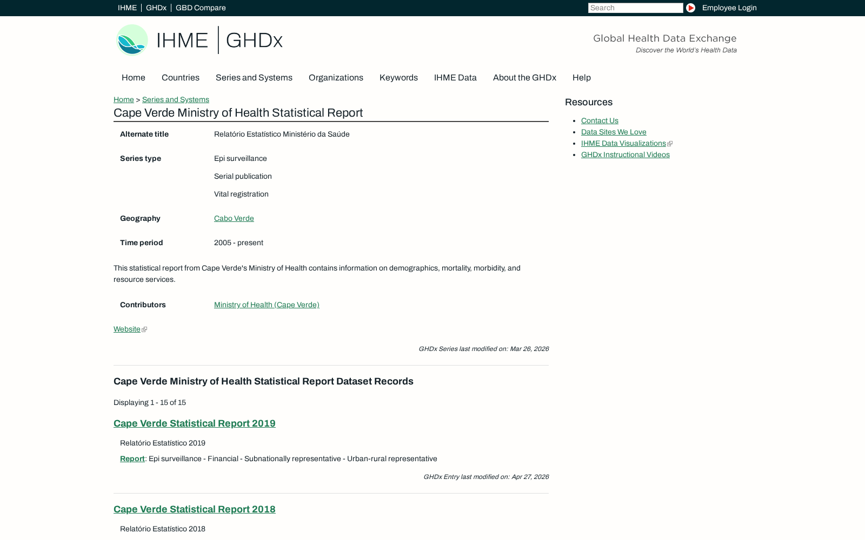Click the 2005 - present time period value

pyautogui.click(x=238, y=243)
